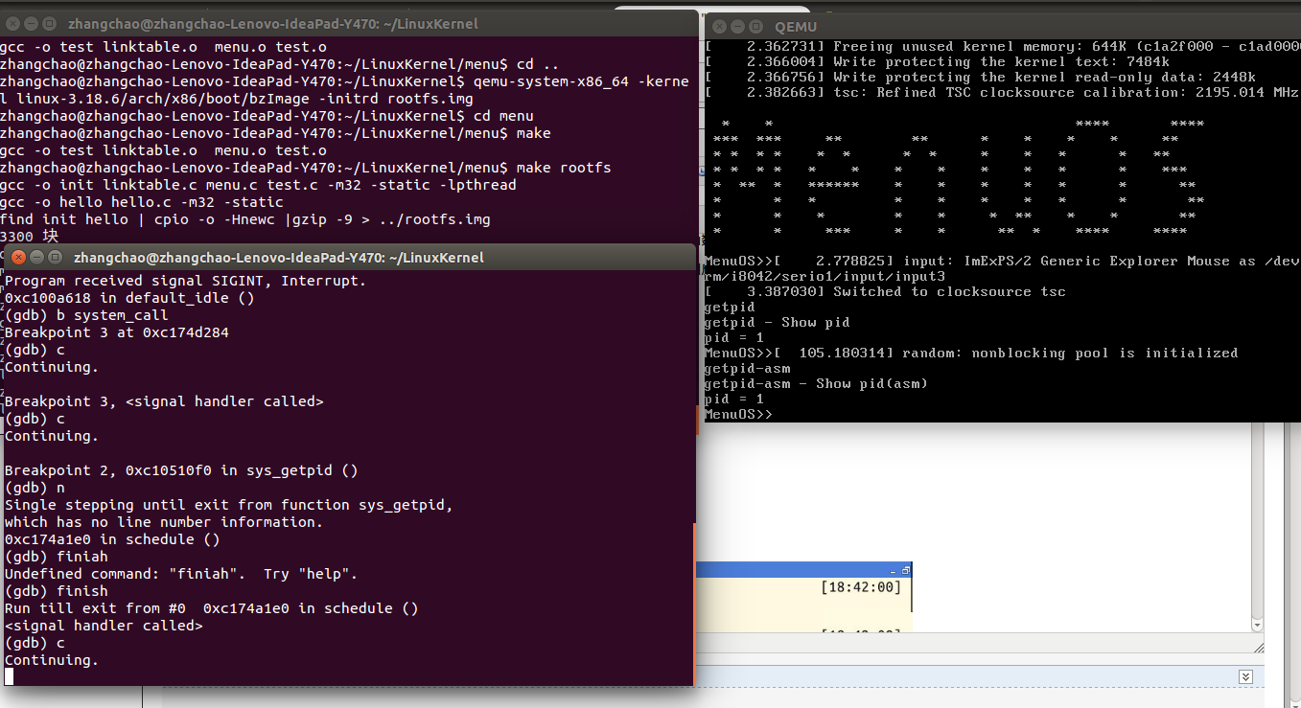1301x708 pixels.
Task: Click "Program received signal SIGINT, Interrupt." line
Action: pos(185,281)
